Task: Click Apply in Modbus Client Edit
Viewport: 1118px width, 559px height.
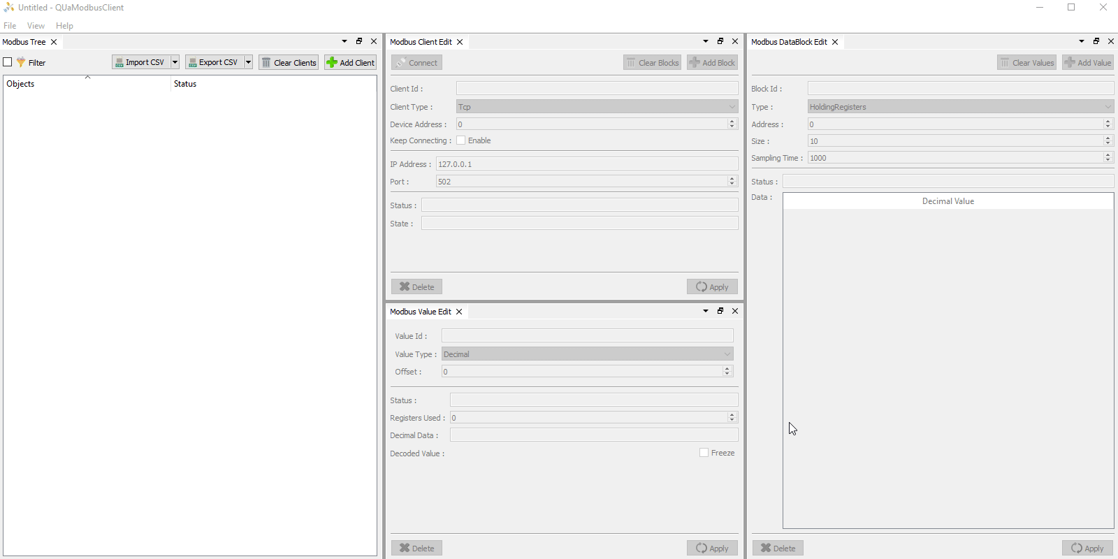Action: (712, 286)
